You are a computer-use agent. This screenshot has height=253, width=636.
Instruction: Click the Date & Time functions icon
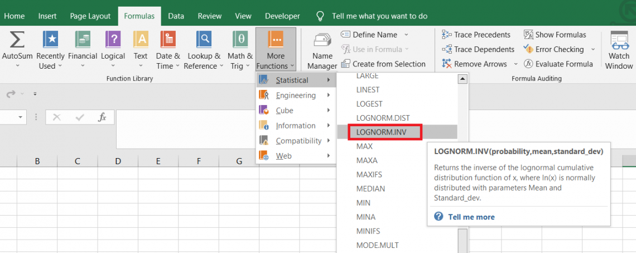(168, 40)
